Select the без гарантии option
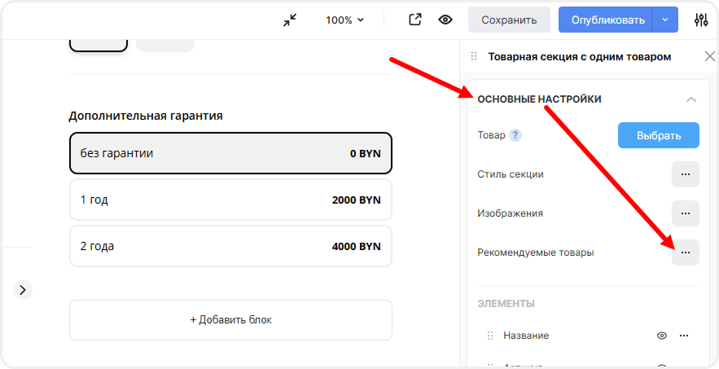The image size is (719, 369). (x=230, y=153)
